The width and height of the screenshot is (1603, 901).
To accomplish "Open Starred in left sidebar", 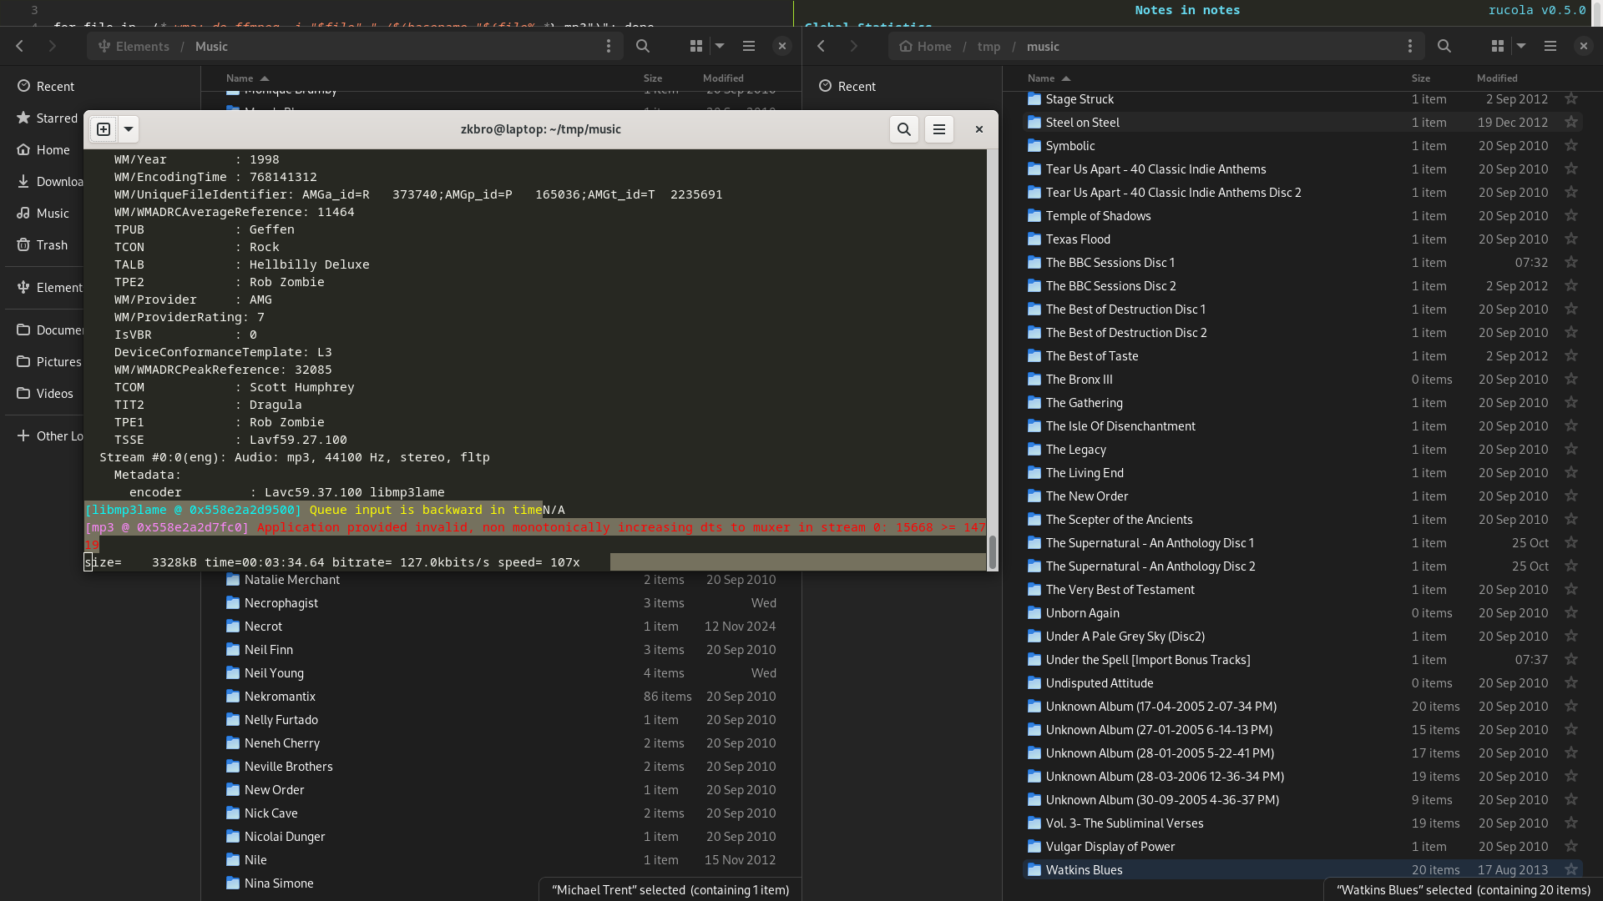I will (x=56, y=118).
